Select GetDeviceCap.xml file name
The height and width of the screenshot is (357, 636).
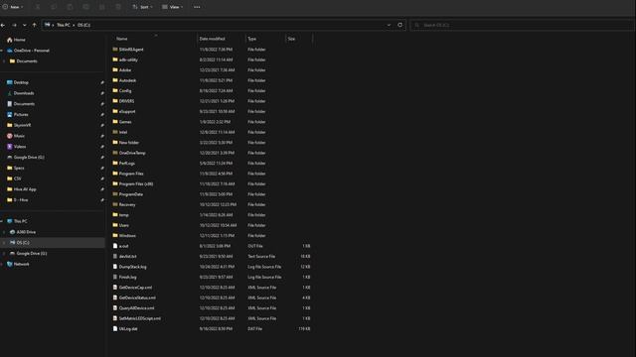point(135,288)
